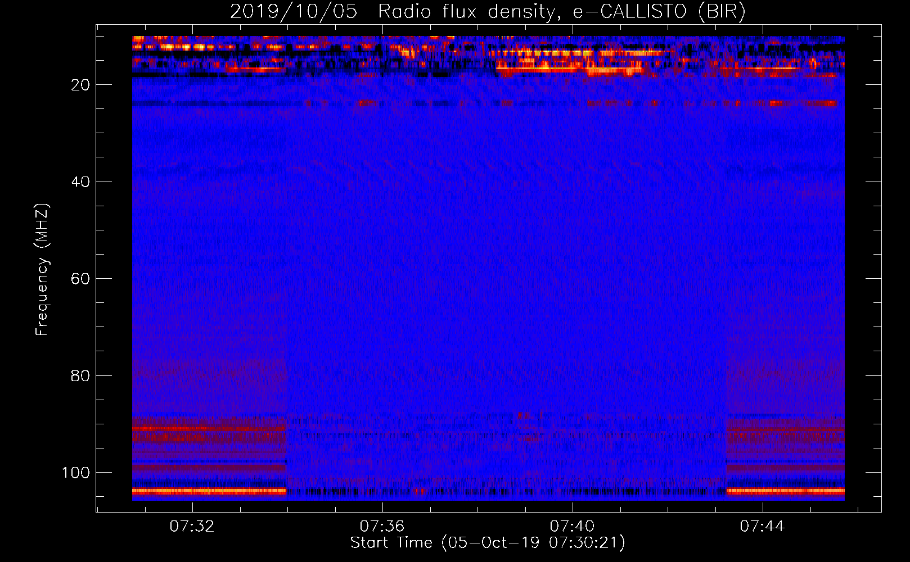Click the 100 MHz frequency tick label

[x=76, y=473]
